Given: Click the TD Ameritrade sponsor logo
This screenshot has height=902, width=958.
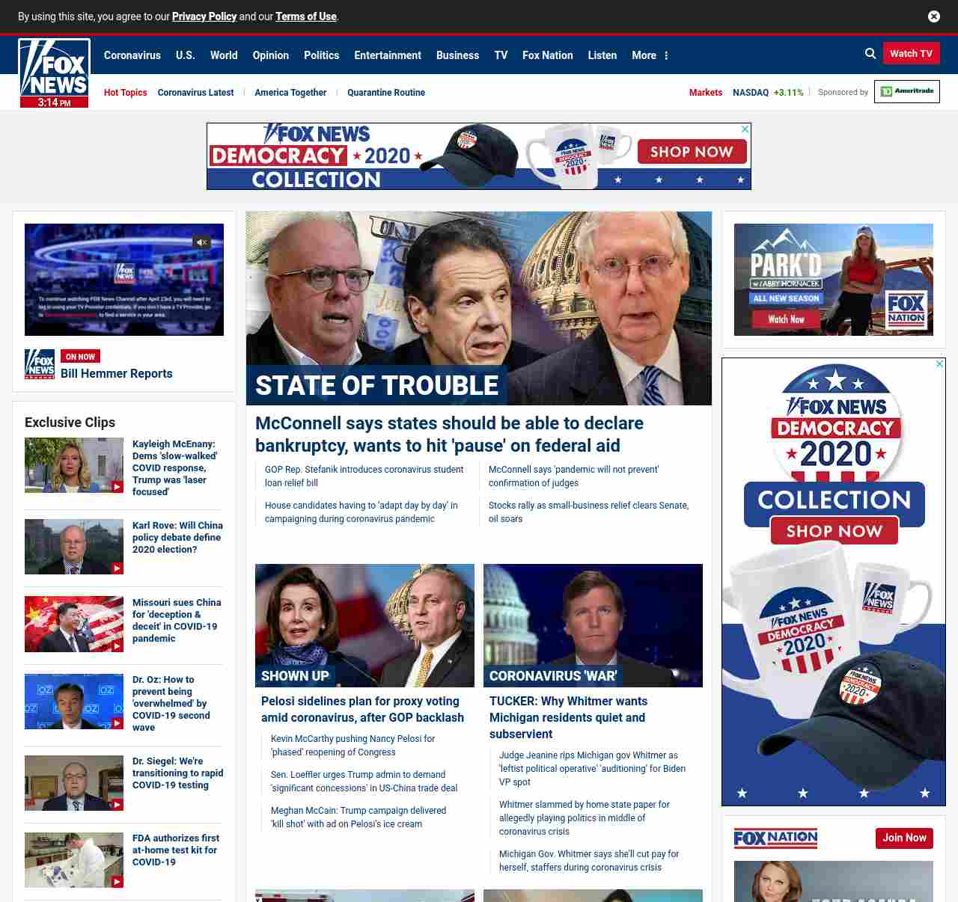Looking at the screenshot, I should pos(906,91).
